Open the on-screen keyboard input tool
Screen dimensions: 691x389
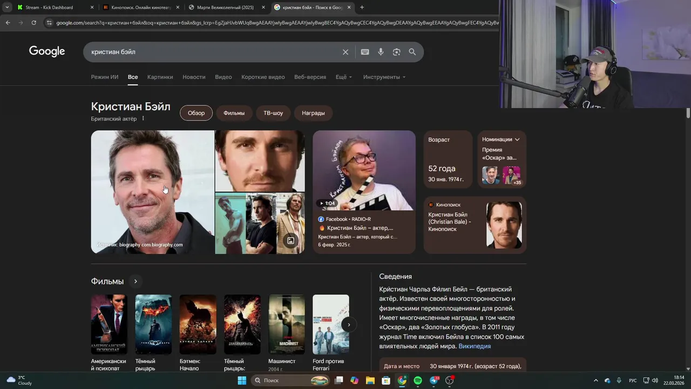(365, 52)
